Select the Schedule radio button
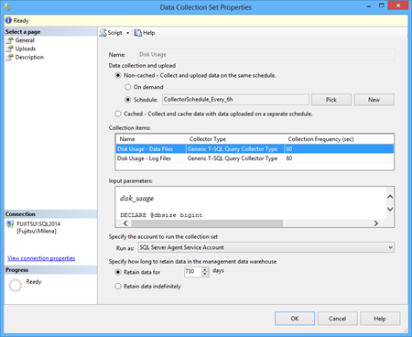 [x=128, y=100]
